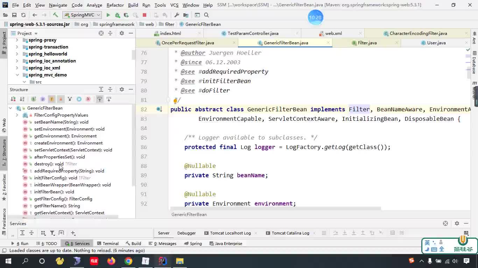Viewport: 478px width, 268px height.
Task: Open the Java Enterprise tool window
Action: pos(225,244)
